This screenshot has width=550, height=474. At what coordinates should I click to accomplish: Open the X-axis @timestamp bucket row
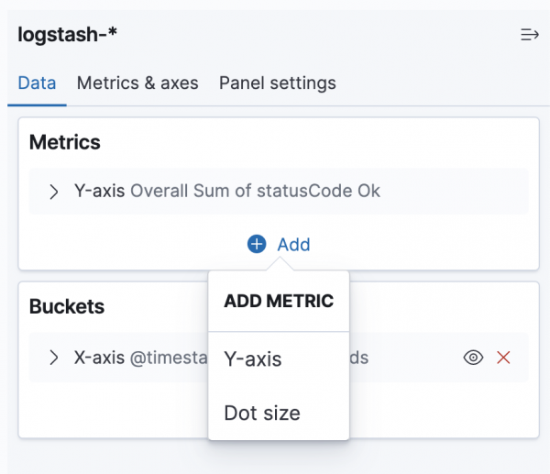click(137, 358)
